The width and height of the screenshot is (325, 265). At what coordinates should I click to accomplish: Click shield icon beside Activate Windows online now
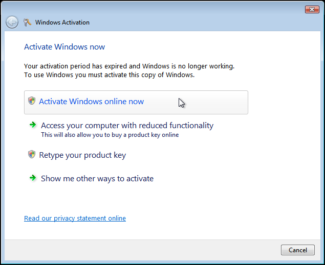click(32, 101)
